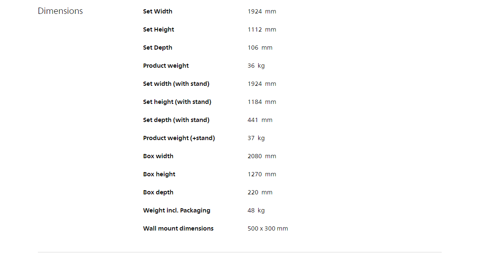The height and width of the screenshot is (260, 501).
Task: Select Weight incl. Packaging label
Action: click(177, 210)
